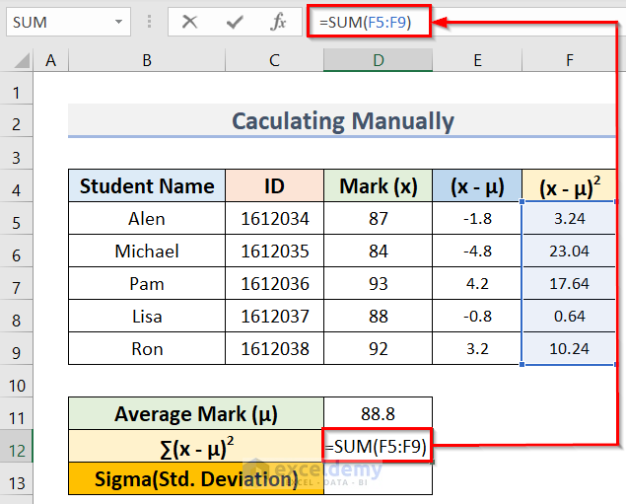This screenshot has height=504, width=626.
Task: Open the Insert Function fx dialog
Action: 279,22
